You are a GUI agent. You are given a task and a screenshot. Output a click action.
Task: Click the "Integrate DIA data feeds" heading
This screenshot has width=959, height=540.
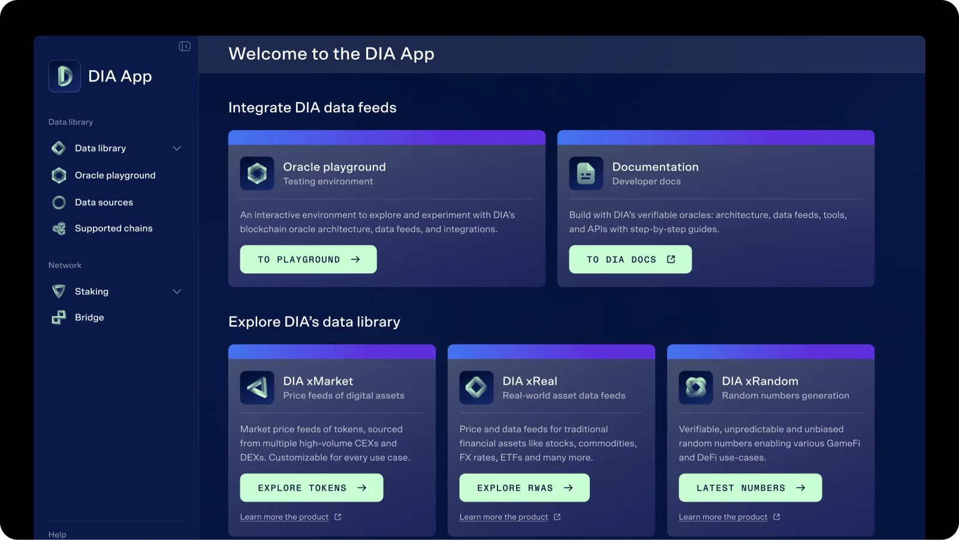click(x=312, y=107)
